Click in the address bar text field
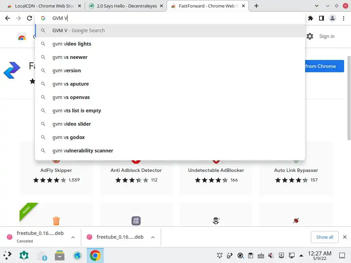 (x=170, y=18)
